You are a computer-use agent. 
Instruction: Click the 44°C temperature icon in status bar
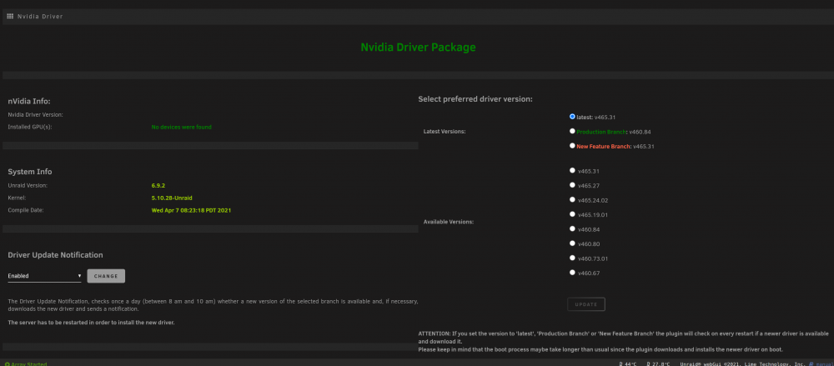click(x=621, y=363)
